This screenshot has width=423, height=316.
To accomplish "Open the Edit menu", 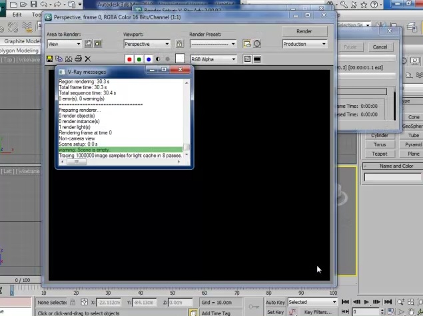I will pos(17,15).
